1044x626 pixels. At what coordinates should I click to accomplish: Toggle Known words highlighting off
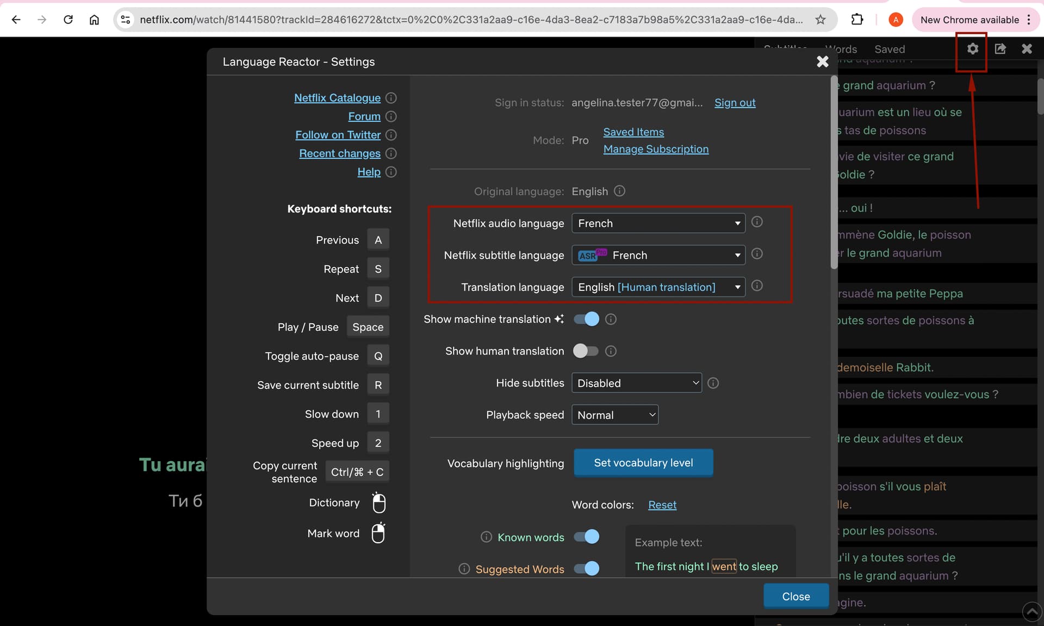click(x=586, y=537)
